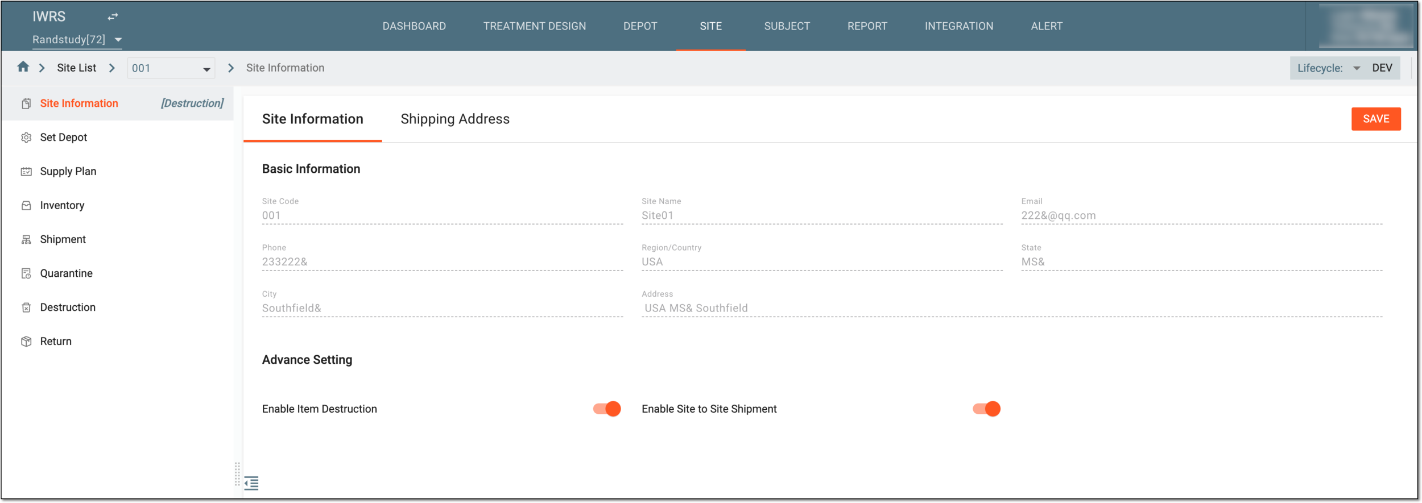Click the IWRS switch arrows icon

[x=113, y=17]
